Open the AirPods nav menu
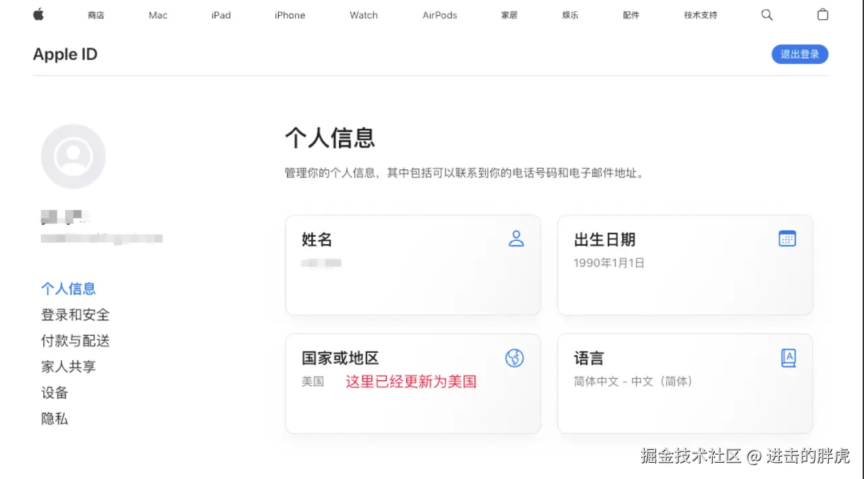Image resolution: width=864 pixels, height=479 pixels. pos(440,15)
